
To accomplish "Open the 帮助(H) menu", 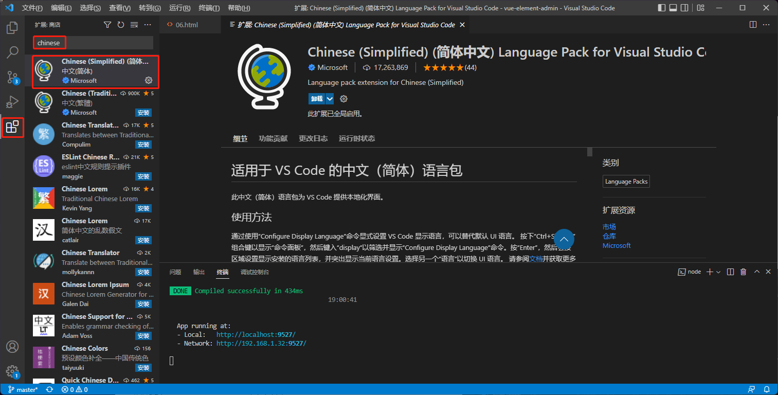I will point(239,8).
